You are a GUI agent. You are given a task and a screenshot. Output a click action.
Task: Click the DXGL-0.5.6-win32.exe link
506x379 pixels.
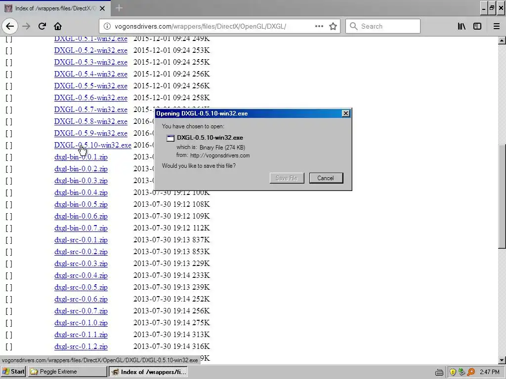pyautogui.click(x=91, y=98)
